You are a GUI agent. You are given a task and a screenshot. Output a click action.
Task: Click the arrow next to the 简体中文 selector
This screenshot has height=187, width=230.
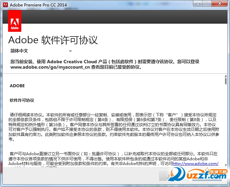coord(70,51)
